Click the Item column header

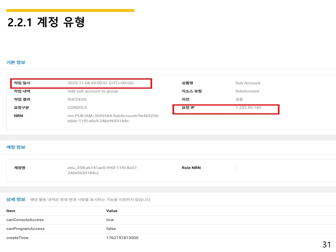point(10,211)
